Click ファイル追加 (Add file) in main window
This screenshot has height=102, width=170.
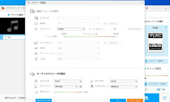pyautogui.click(x=15, y=15)
